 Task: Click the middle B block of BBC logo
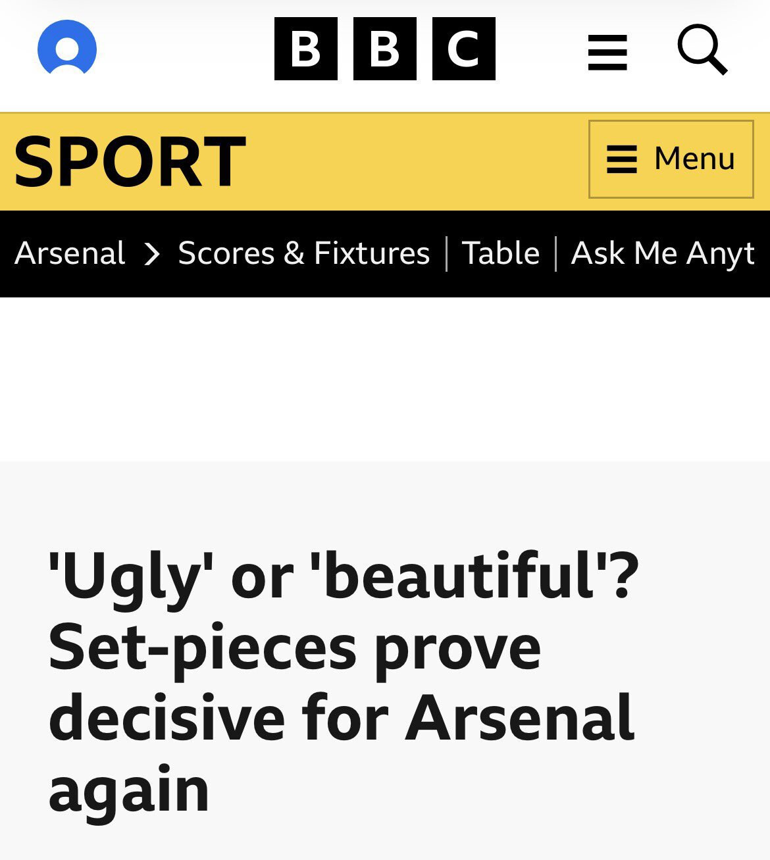click(384, 49)
